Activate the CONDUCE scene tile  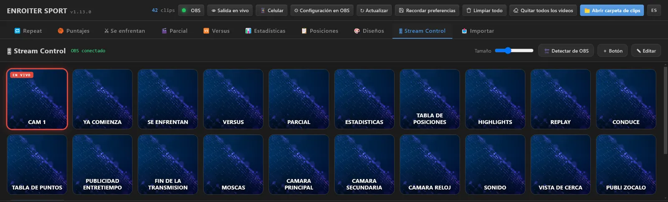click(x=626, y=99)
